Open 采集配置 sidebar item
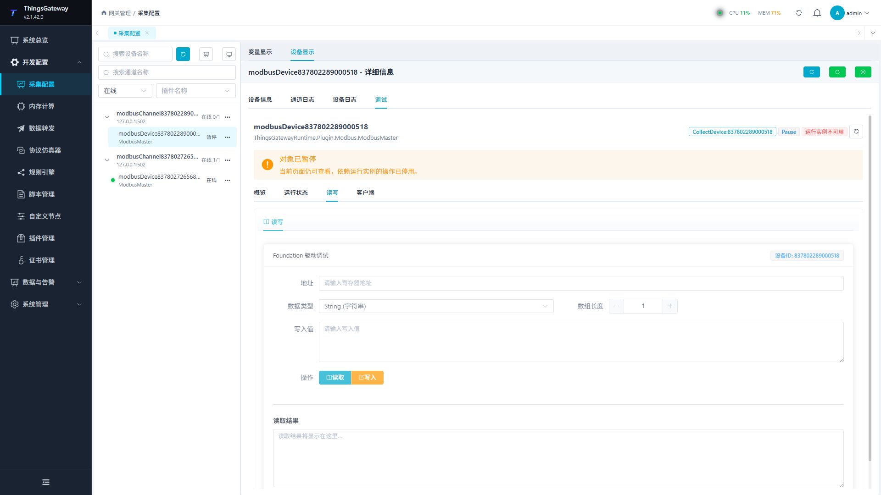 click(x=46, y=84)
